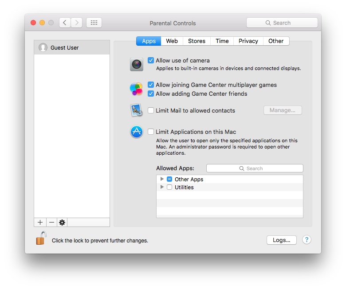Screen dimensions: 346x289
Task: Open the help question mark button
Action: click(x=307, y=240)
